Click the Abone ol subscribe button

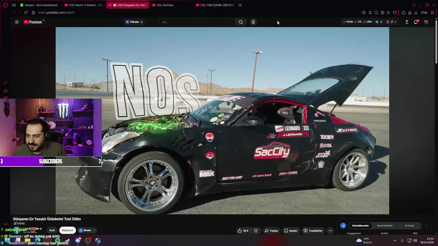pyautogui.click(x=67, y=230)
